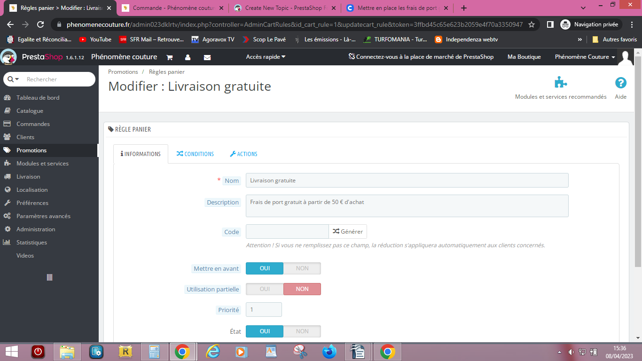Image resolution: width=642 pixels, height=361 pixels.
Task: Click the Description text area
Action: pyautogui.click(x=407, y=206)
